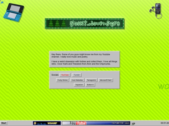The width and height of the screenshot is (169, 126).
Task: Click the paragraph about furbies obsession
Action: point(84,63)
